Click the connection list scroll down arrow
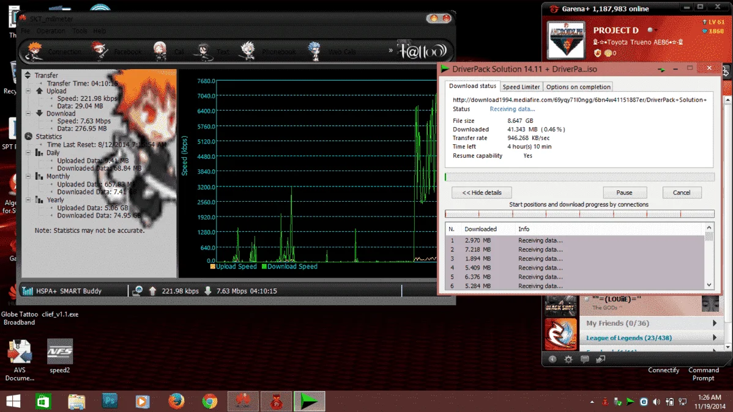This screenshot has height=412, width=733. click(709, 284)
